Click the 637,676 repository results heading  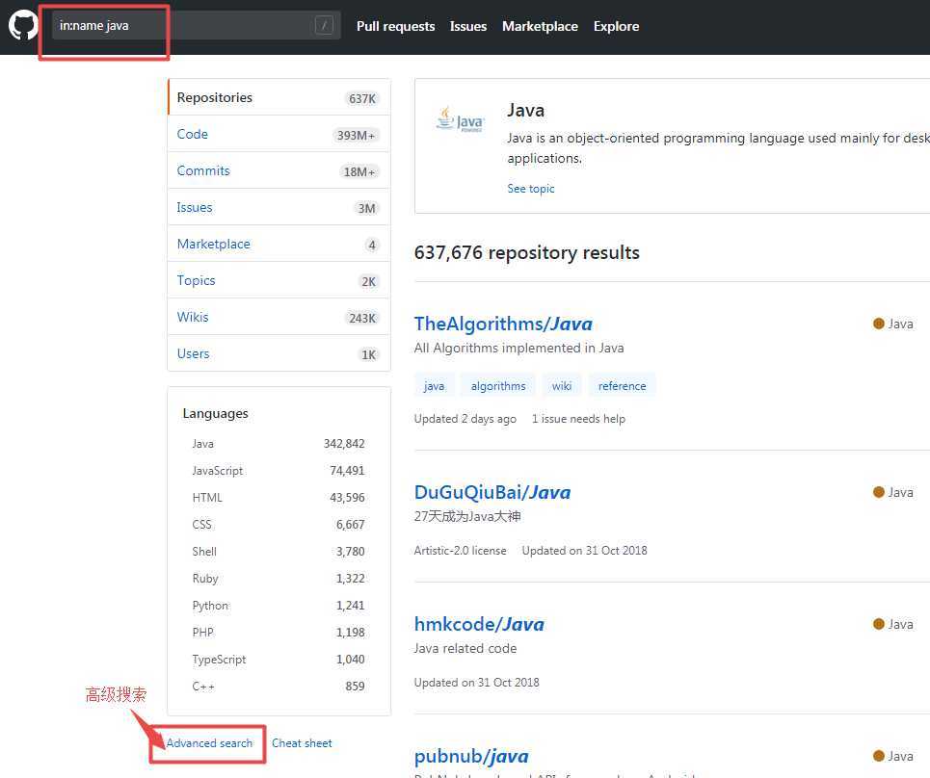click(527, 252)
